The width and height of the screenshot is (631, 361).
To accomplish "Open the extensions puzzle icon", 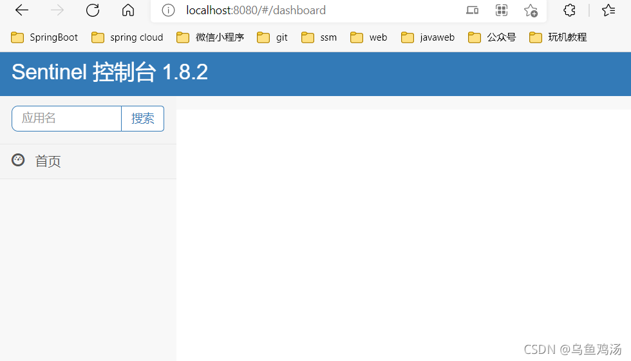I will click(569, 10).
